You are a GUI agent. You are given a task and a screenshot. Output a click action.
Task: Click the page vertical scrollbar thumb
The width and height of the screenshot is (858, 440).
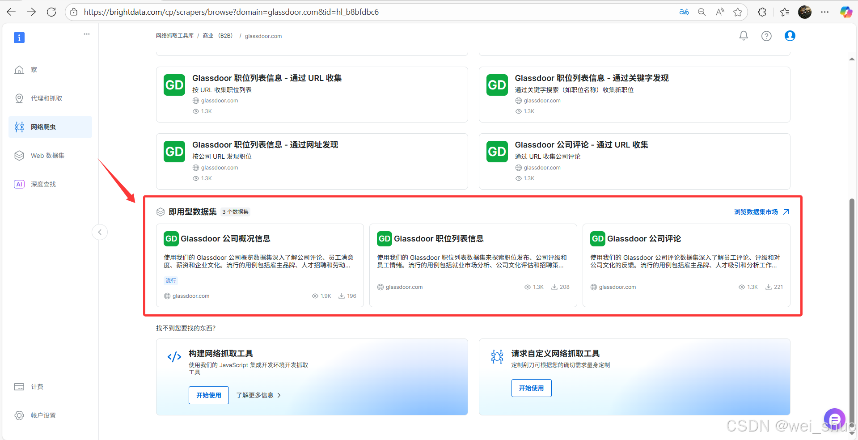tap(852, 313)
